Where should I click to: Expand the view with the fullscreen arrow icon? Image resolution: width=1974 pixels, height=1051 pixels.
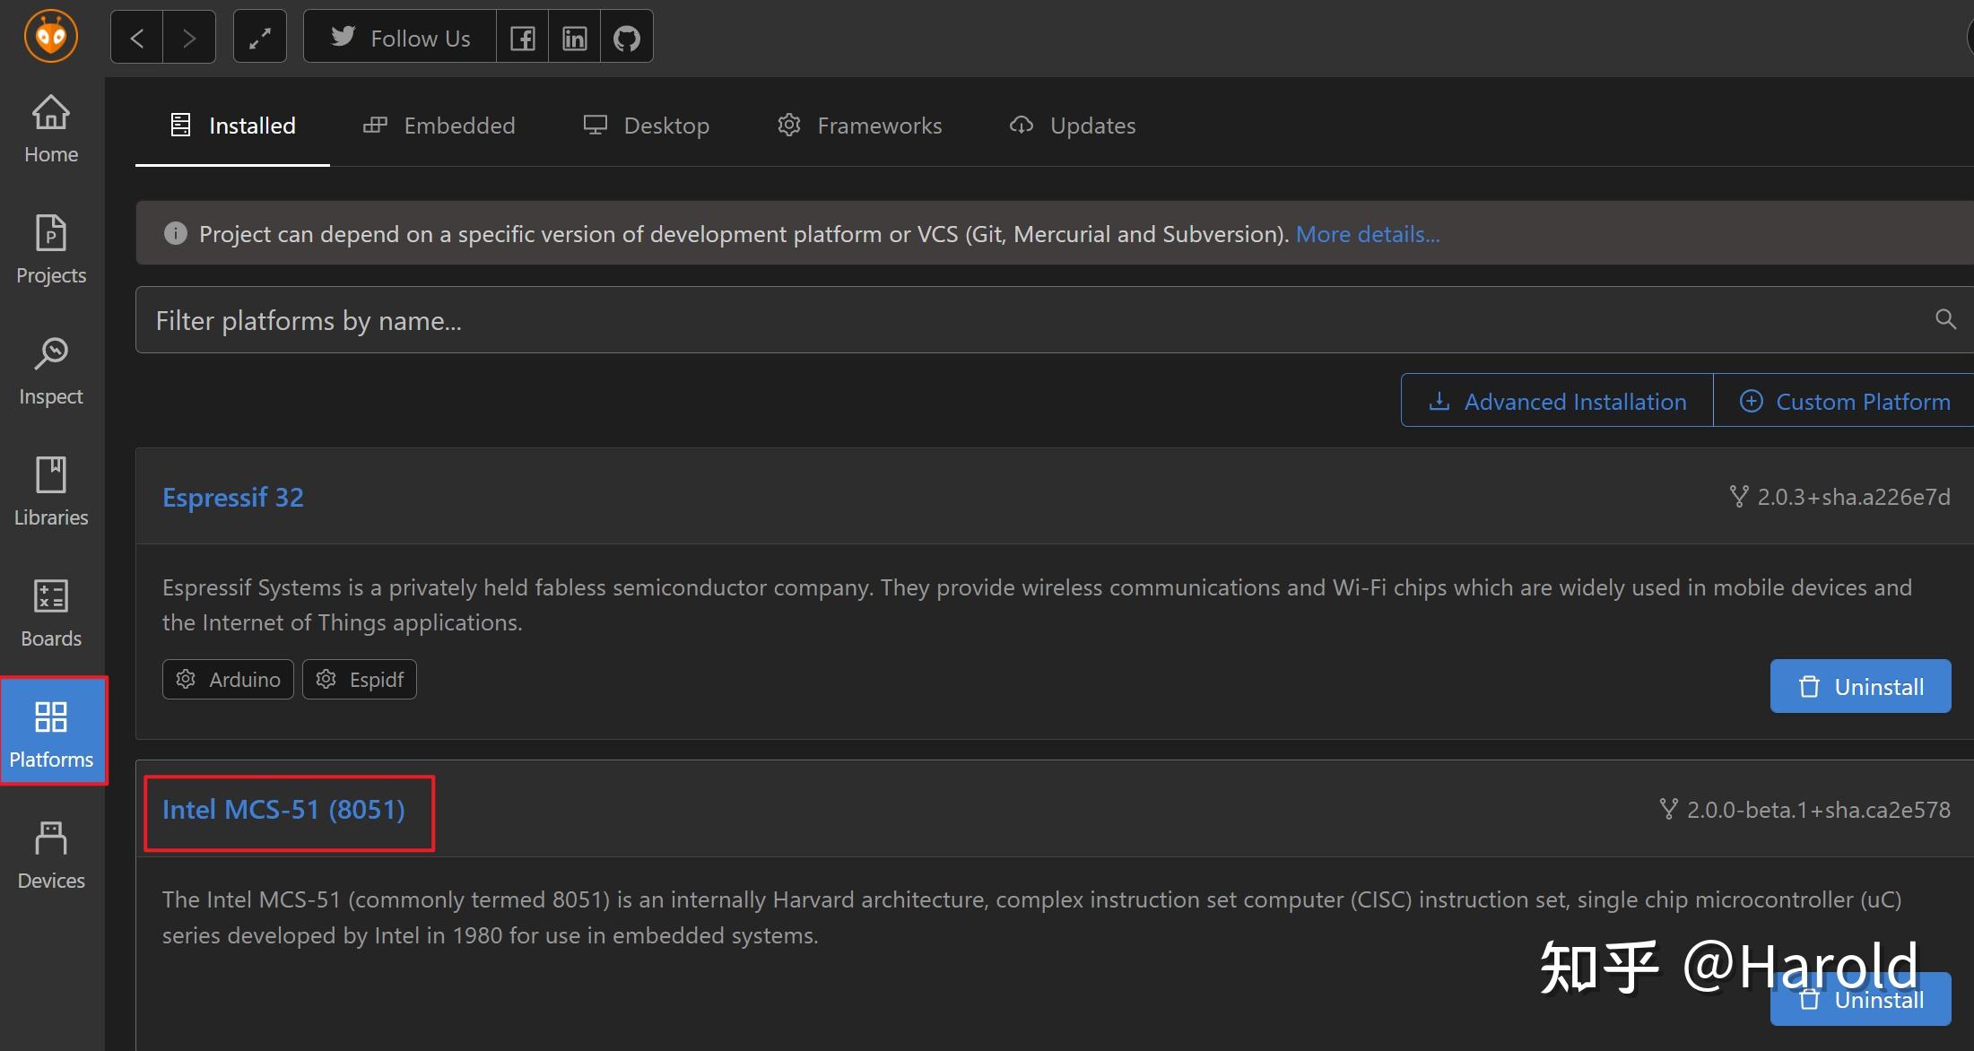click(x=259, y=36)
